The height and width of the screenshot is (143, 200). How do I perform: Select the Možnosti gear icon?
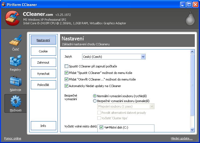(15, 102)
